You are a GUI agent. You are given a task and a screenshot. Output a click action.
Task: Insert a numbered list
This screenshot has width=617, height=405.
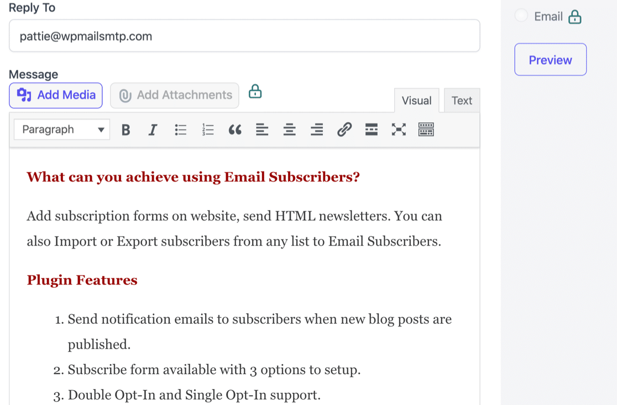[207, 129]
